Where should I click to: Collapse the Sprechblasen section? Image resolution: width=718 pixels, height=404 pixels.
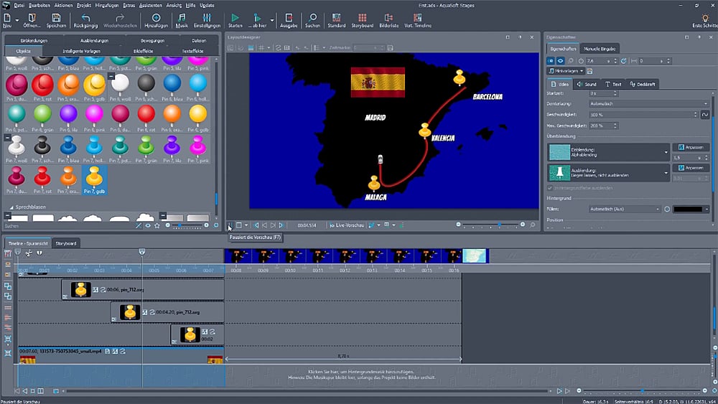click(11, 207)
